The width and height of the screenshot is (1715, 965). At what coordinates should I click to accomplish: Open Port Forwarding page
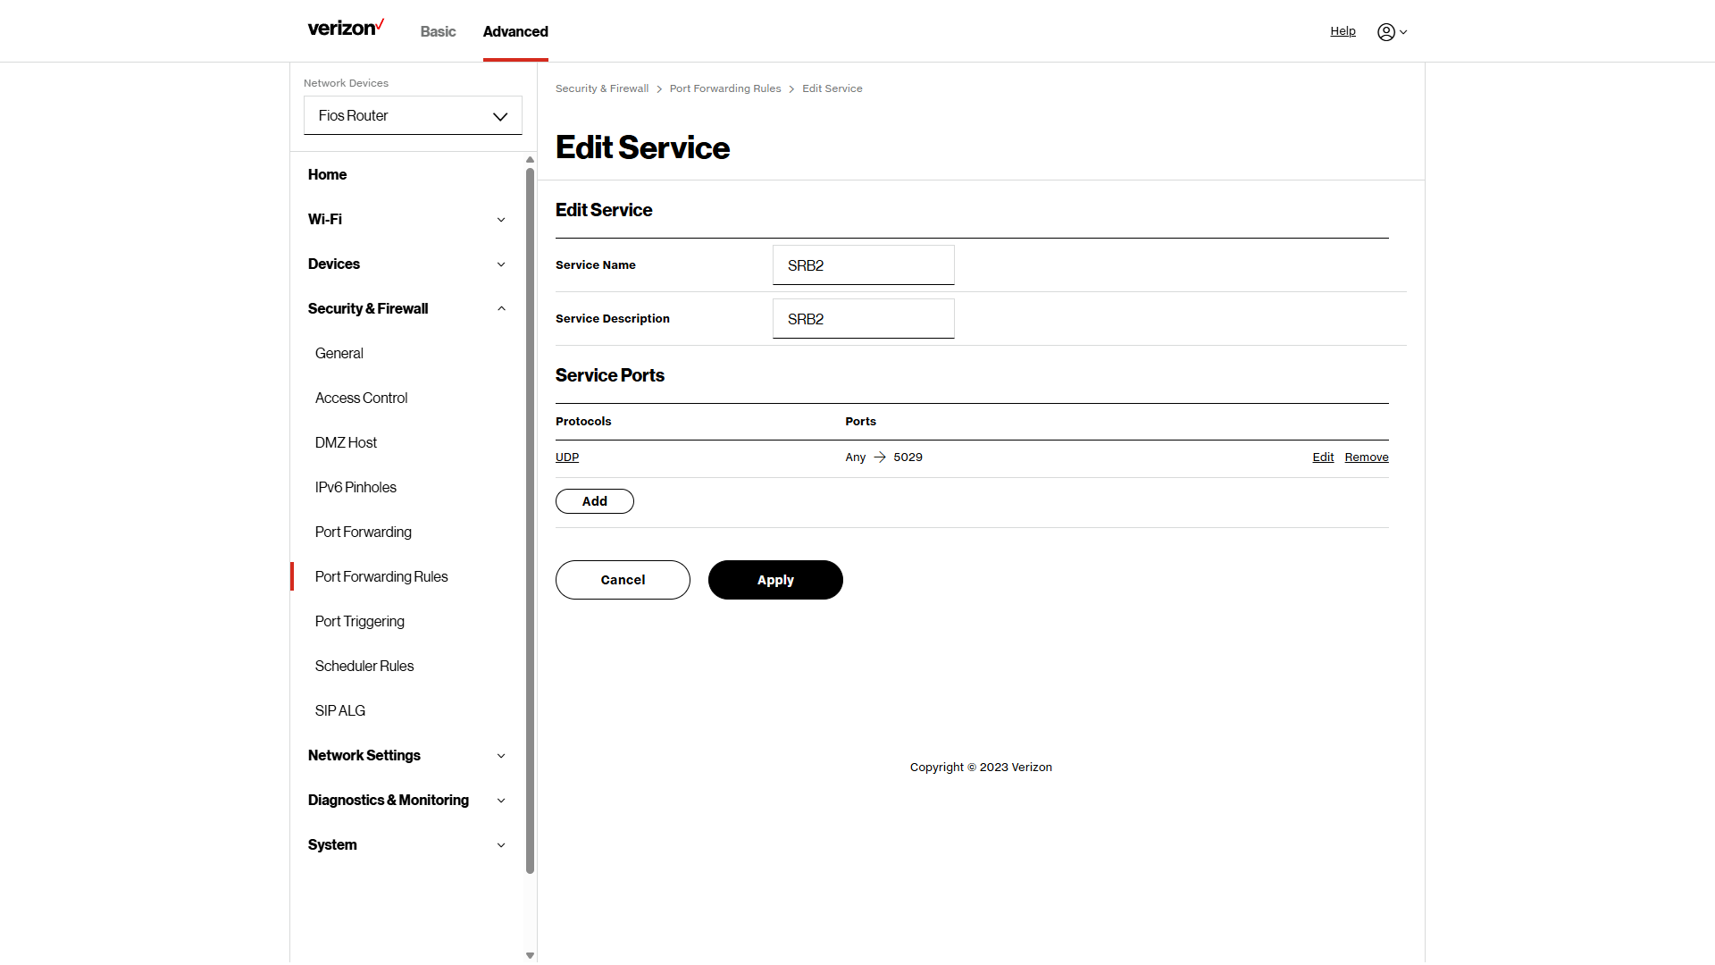[x=364, y=533]
